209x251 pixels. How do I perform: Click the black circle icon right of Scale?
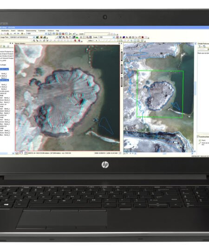tap(130, 37)
